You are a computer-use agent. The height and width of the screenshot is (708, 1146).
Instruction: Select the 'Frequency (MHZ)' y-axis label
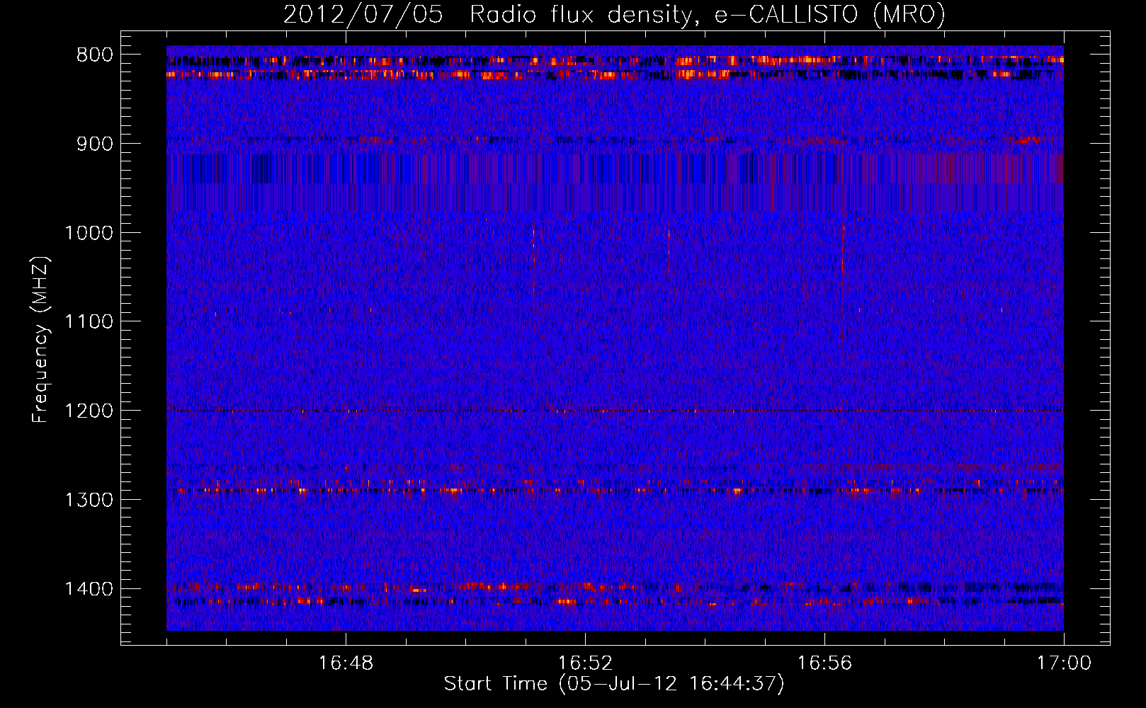pos(40,340)
